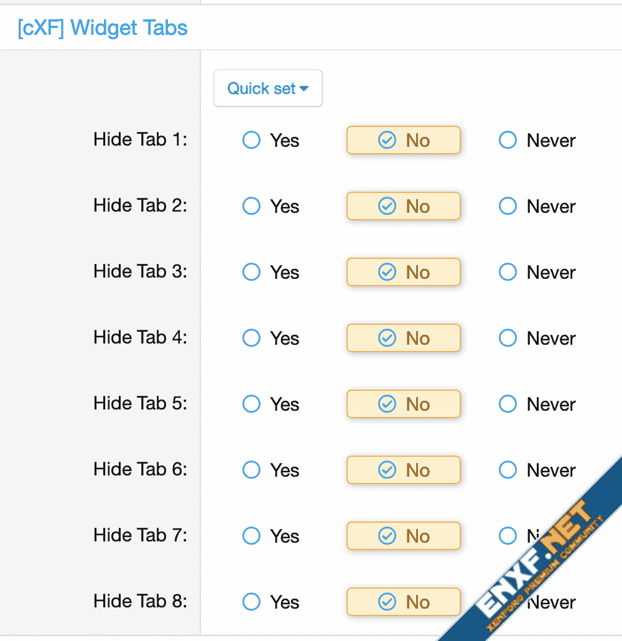Choose Yes for Hide Tab 7
Screen dimensions: 622x641
point(251,536)
